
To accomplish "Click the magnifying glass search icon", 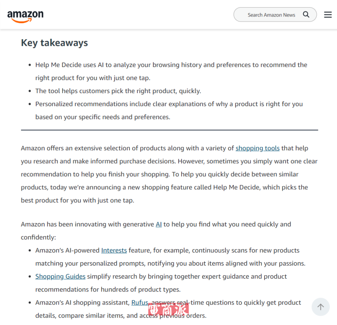I will point(306,15).
